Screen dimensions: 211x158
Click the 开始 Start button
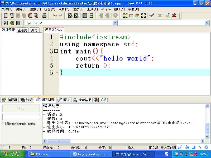(x=13, y=154)
